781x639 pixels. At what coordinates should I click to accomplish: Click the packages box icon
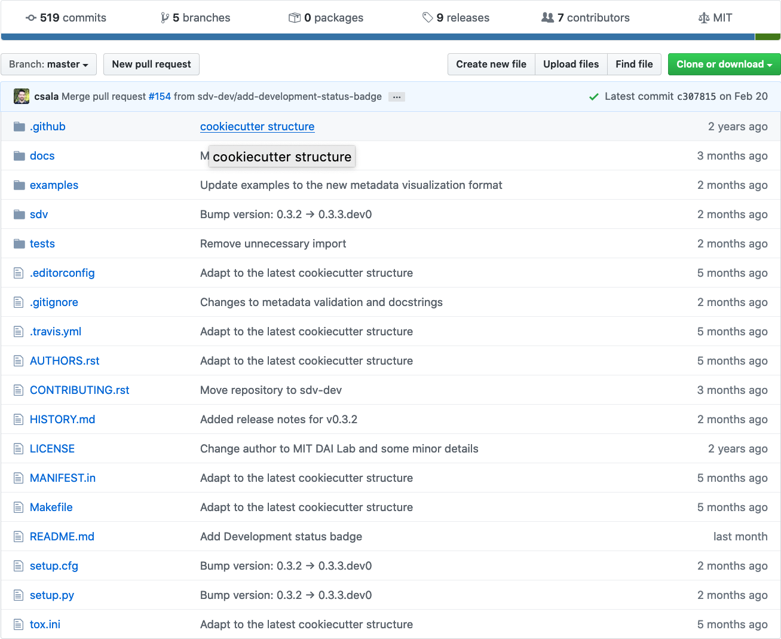tap(294, 18)
